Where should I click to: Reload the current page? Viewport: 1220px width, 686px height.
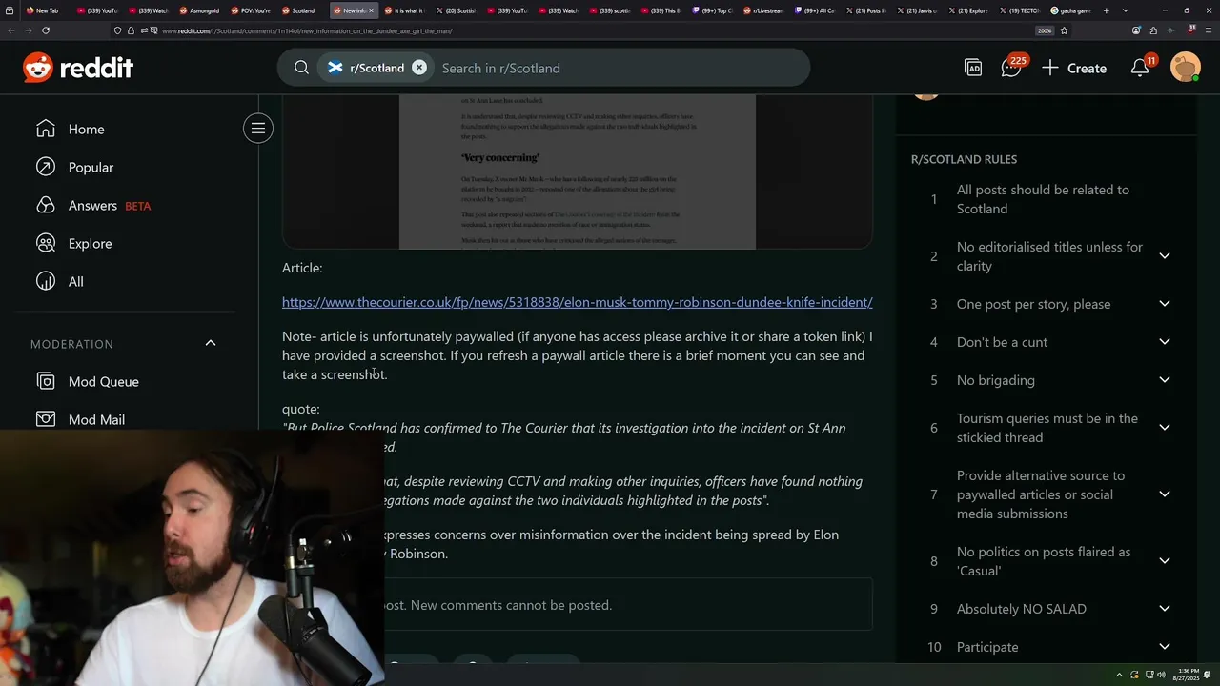46,30
